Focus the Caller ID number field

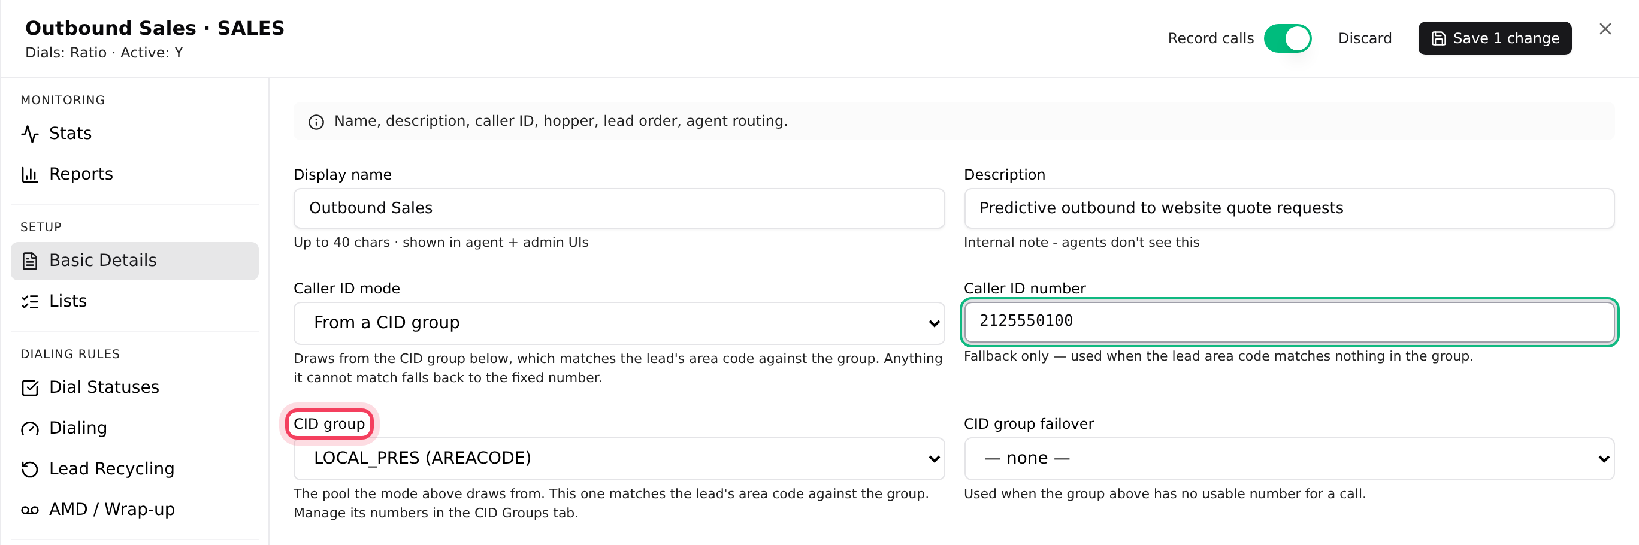click(1289, 322)
